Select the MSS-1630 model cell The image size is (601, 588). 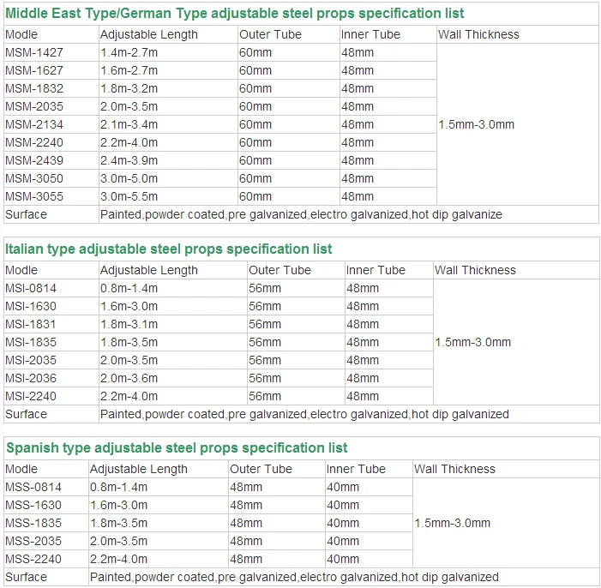(33, 505)
